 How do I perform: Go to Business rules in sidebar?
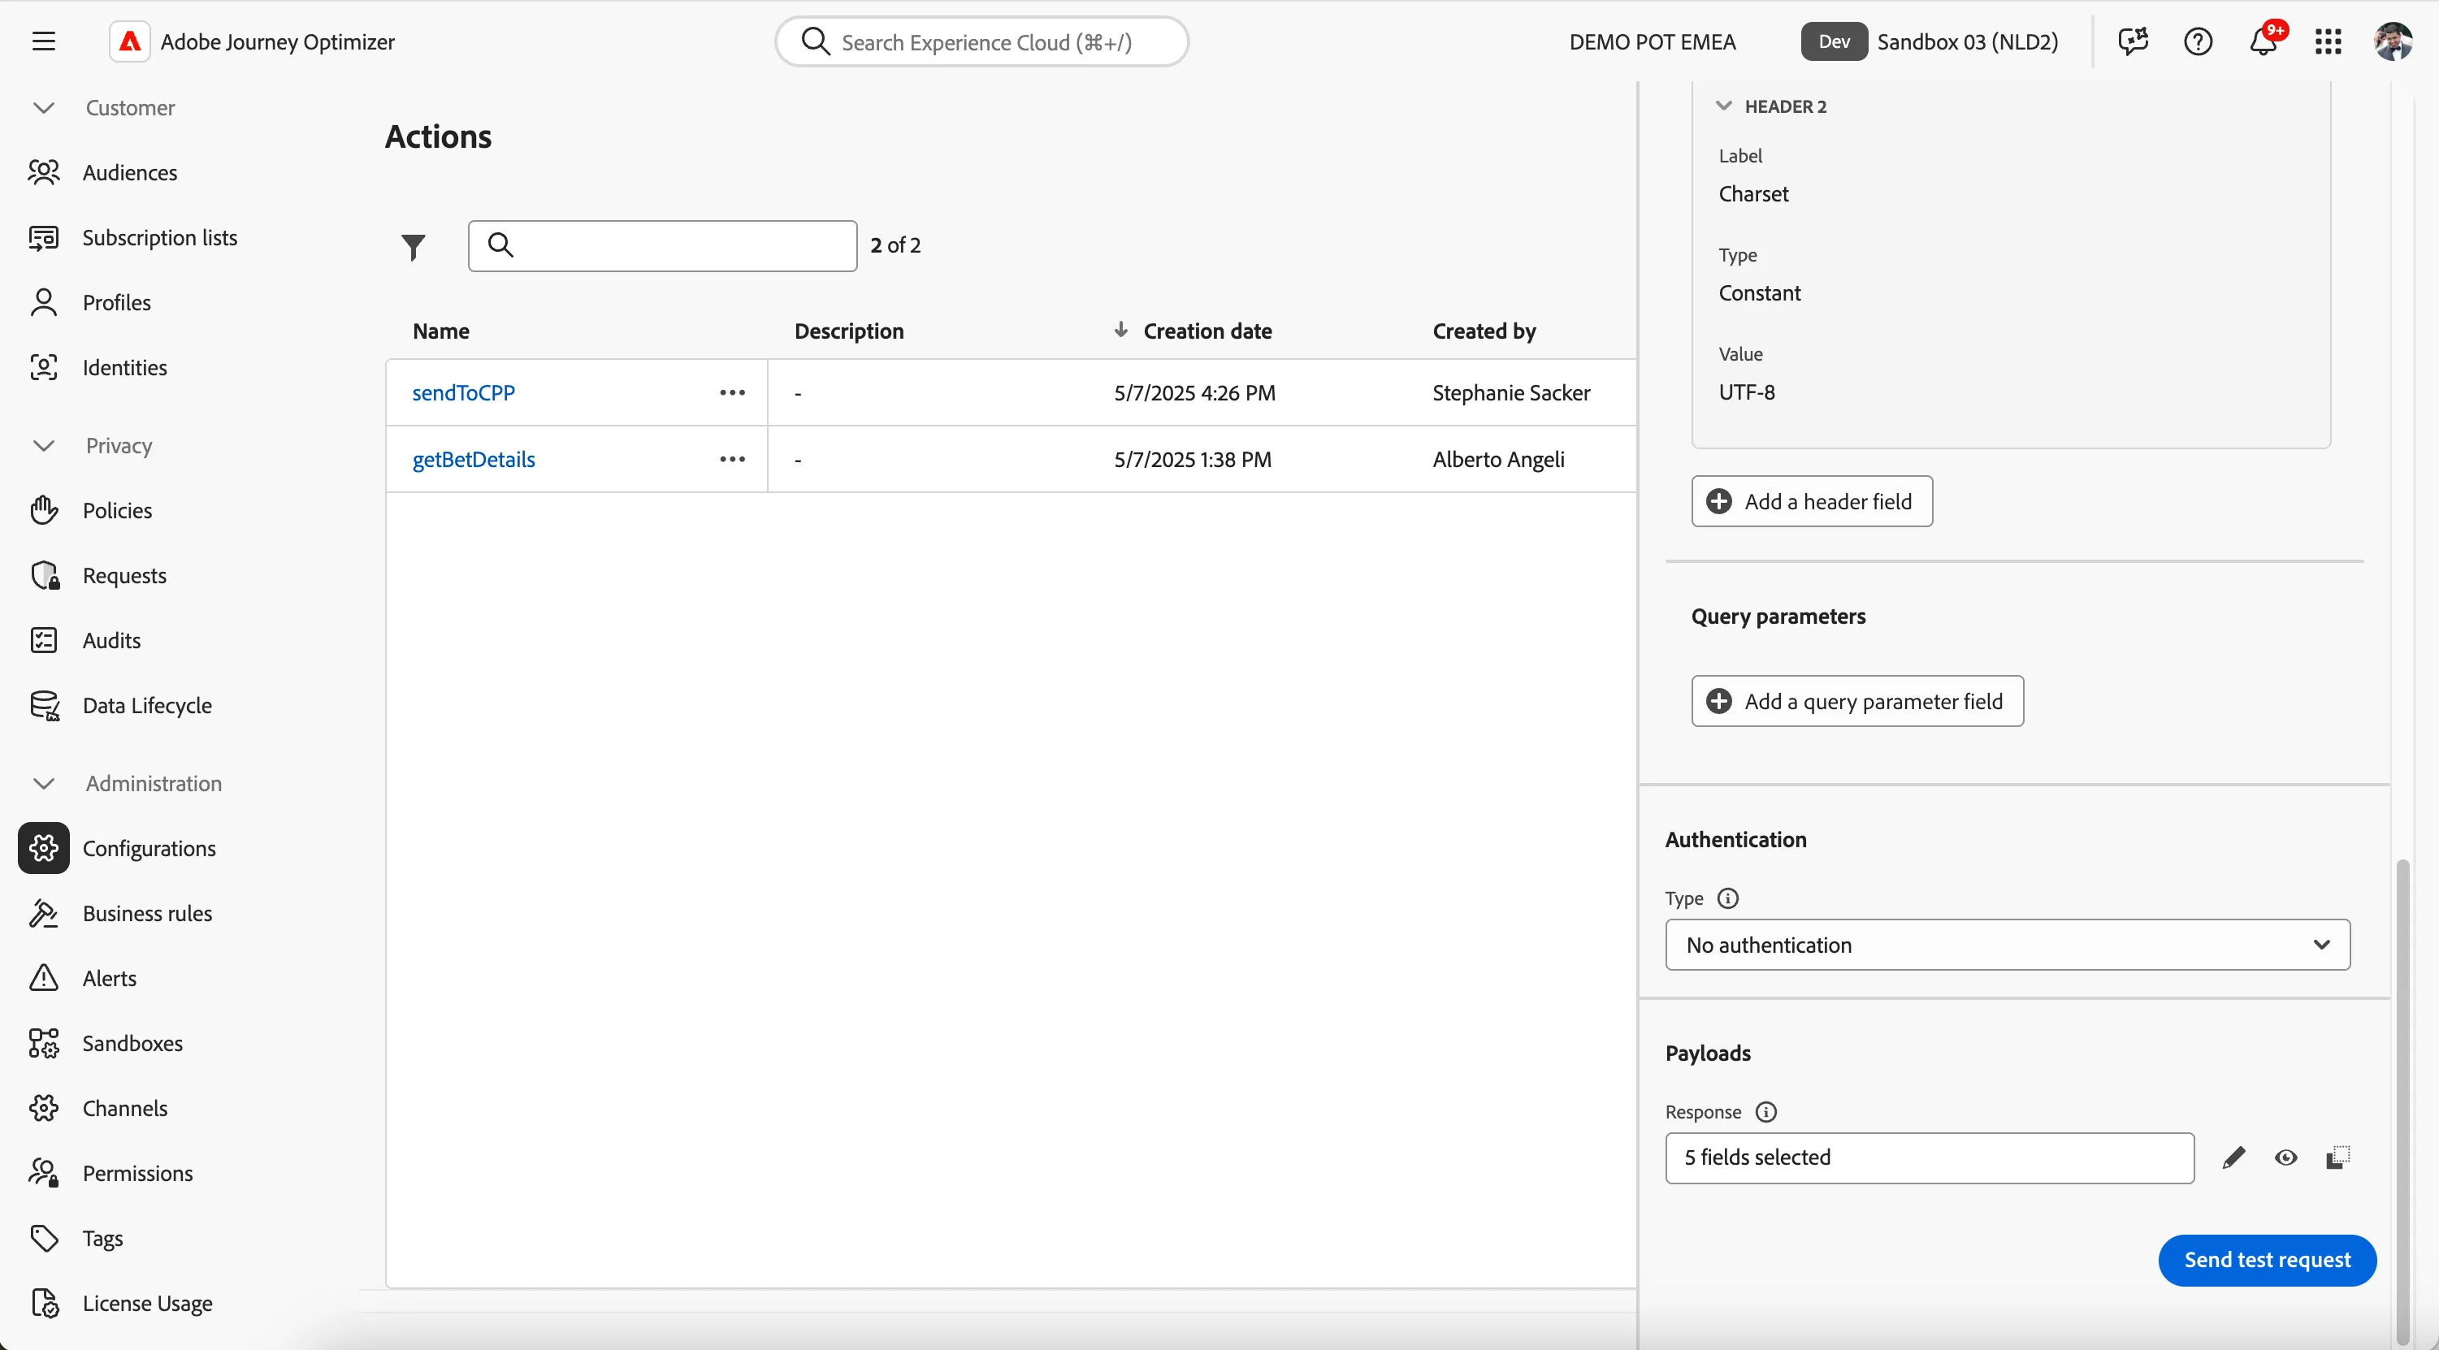point(147,913)
